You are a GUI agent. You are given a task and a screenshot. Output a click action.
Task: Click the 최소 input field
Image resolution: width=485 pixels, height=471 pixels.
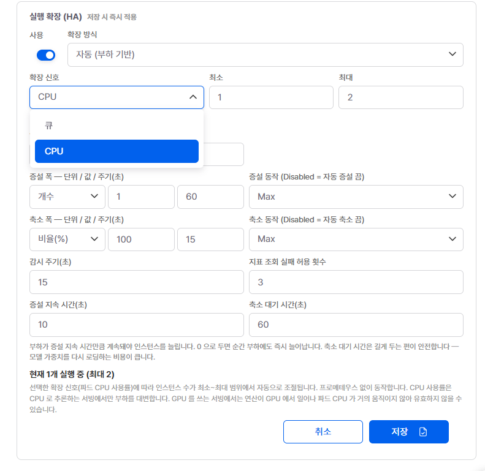271,97
